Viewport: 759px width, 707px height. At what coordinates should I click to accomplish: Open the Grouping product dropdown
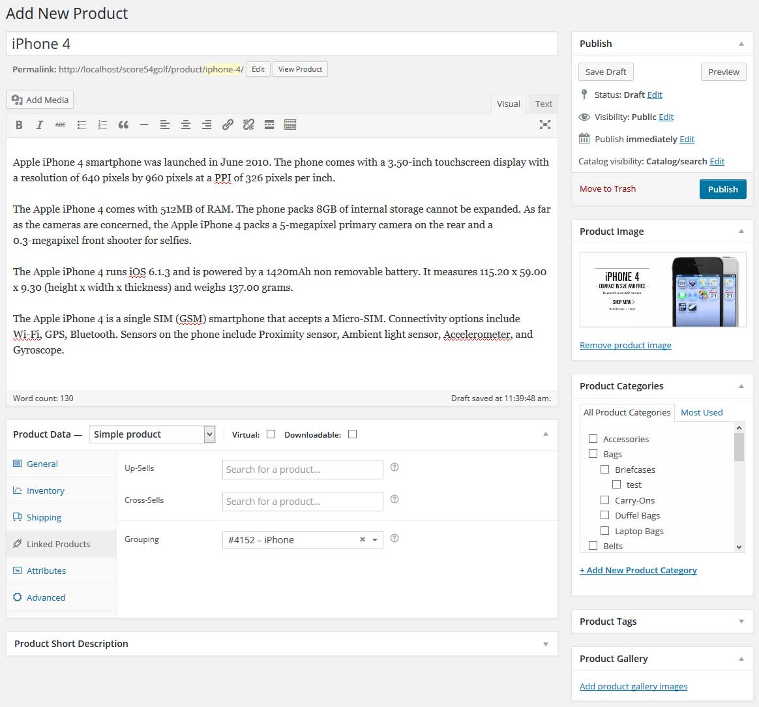[x=374, y=540]
